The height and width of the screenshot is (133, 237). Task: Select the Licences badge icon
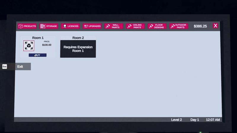(64, 26)
